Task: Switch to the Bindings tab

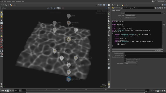Action: [x=118, y=10]
